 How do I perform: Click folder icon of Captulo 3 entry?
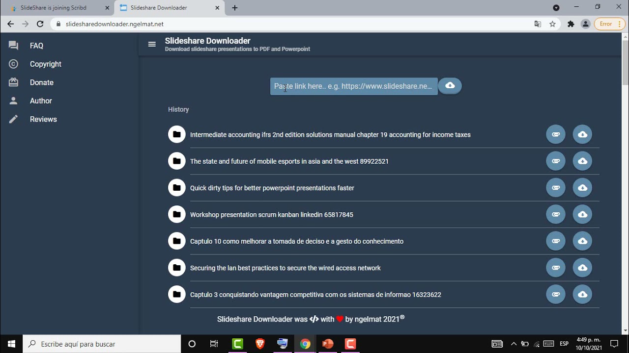pos(177,295)
